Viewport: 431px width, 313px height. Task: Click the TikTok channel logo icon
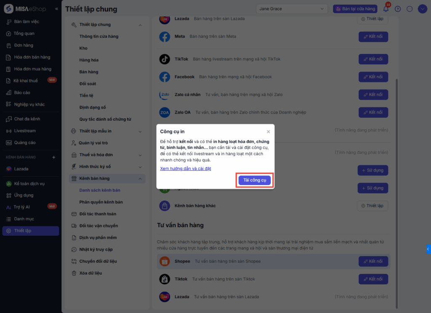[x=165, y=59]
